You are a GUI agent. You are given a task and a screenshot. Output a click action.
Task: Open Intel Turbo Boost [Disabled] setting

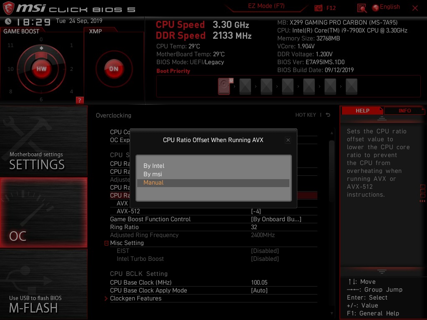(x=265, y=258)
